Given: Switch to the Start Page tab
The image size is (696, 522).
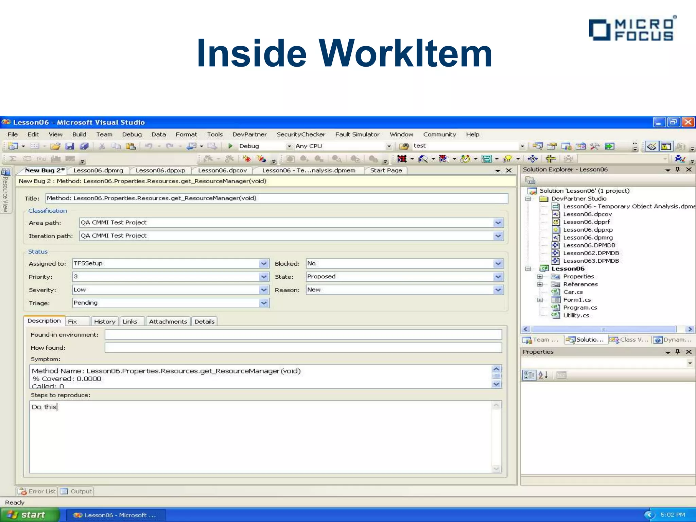Looking at the screenshot, I should pyautogui.click(x=386, y=170).
